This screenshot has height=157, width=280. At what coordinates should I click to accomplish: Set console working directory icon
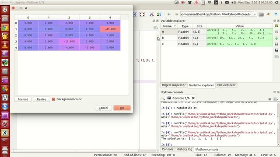click(268, 14)
